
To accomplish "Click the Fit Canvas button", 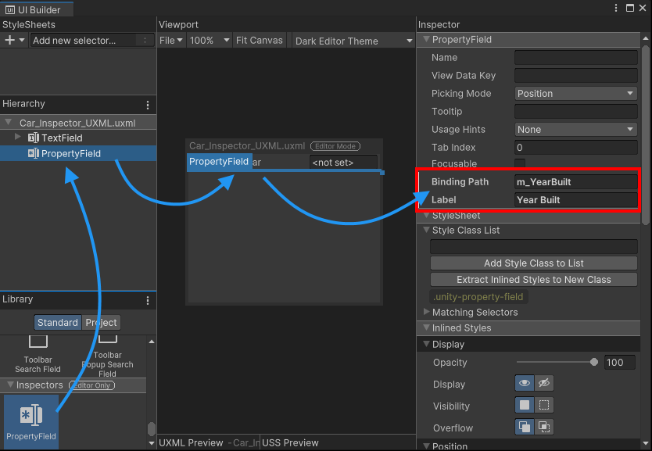I will 260,40.
